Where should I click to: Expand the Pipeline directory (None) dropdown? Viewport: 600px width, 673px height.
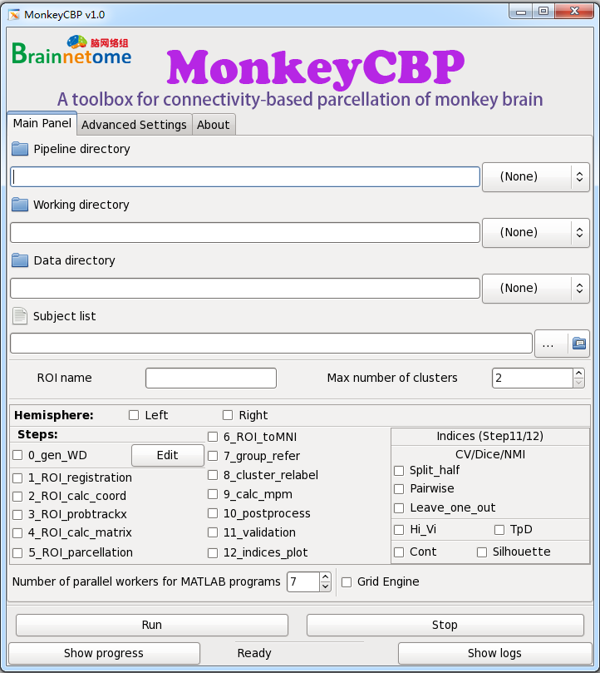535,176
